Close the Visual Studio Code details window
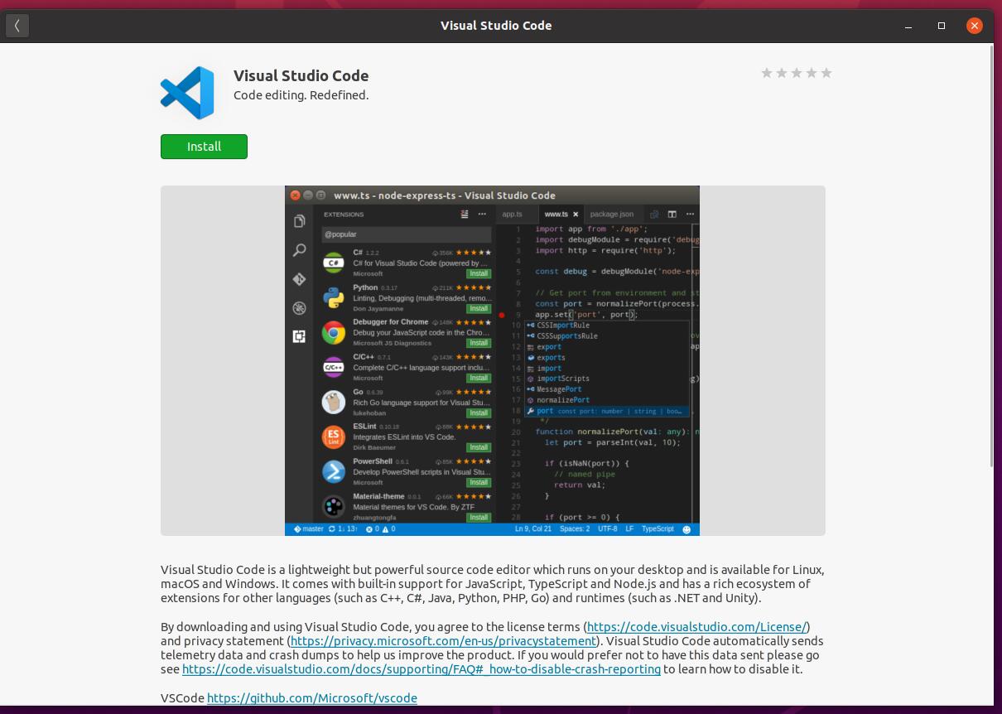 [975, 26]
